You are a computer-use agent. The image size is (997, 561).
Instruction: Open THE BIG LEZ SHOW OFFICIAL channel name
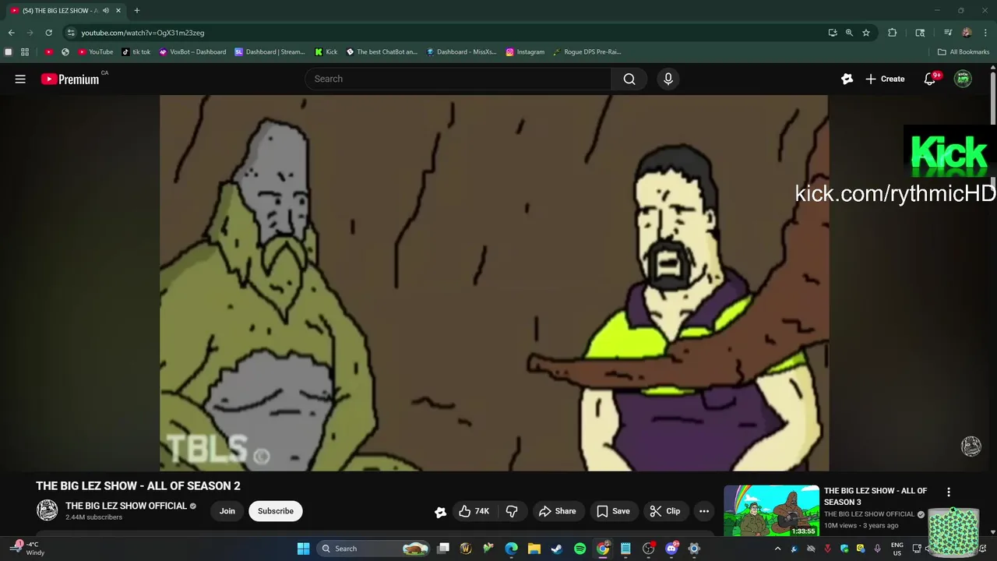126,506
